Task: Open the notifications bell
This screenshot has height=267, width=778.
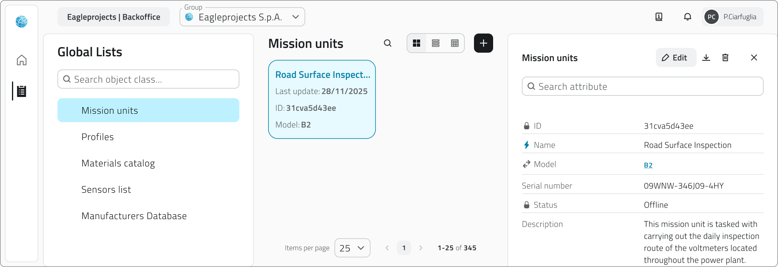Action: (x=687, y=17)
